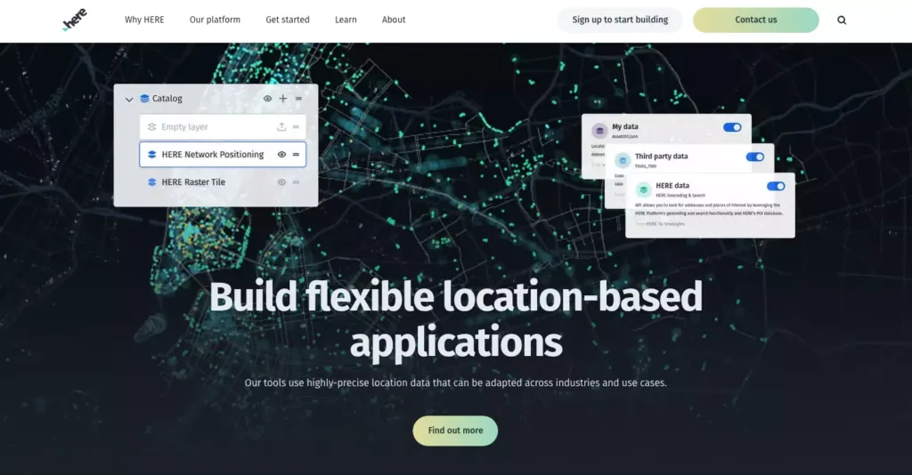Click Sign up to start building button

620,20
